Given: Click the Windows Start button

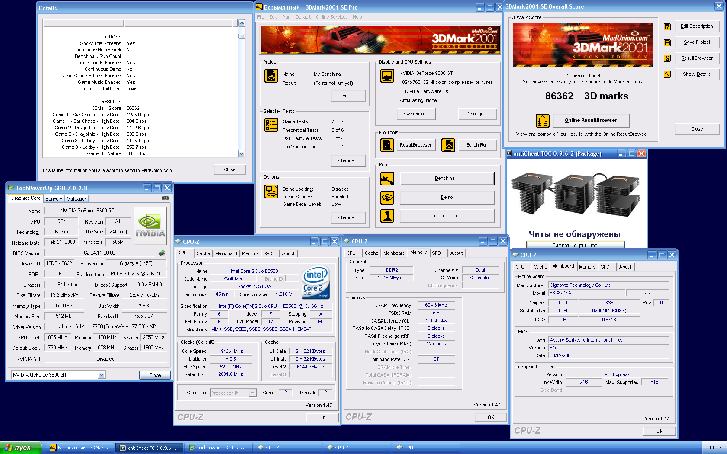Looking at the screenshot, I should pyautogui.click(x=20, y=448).
